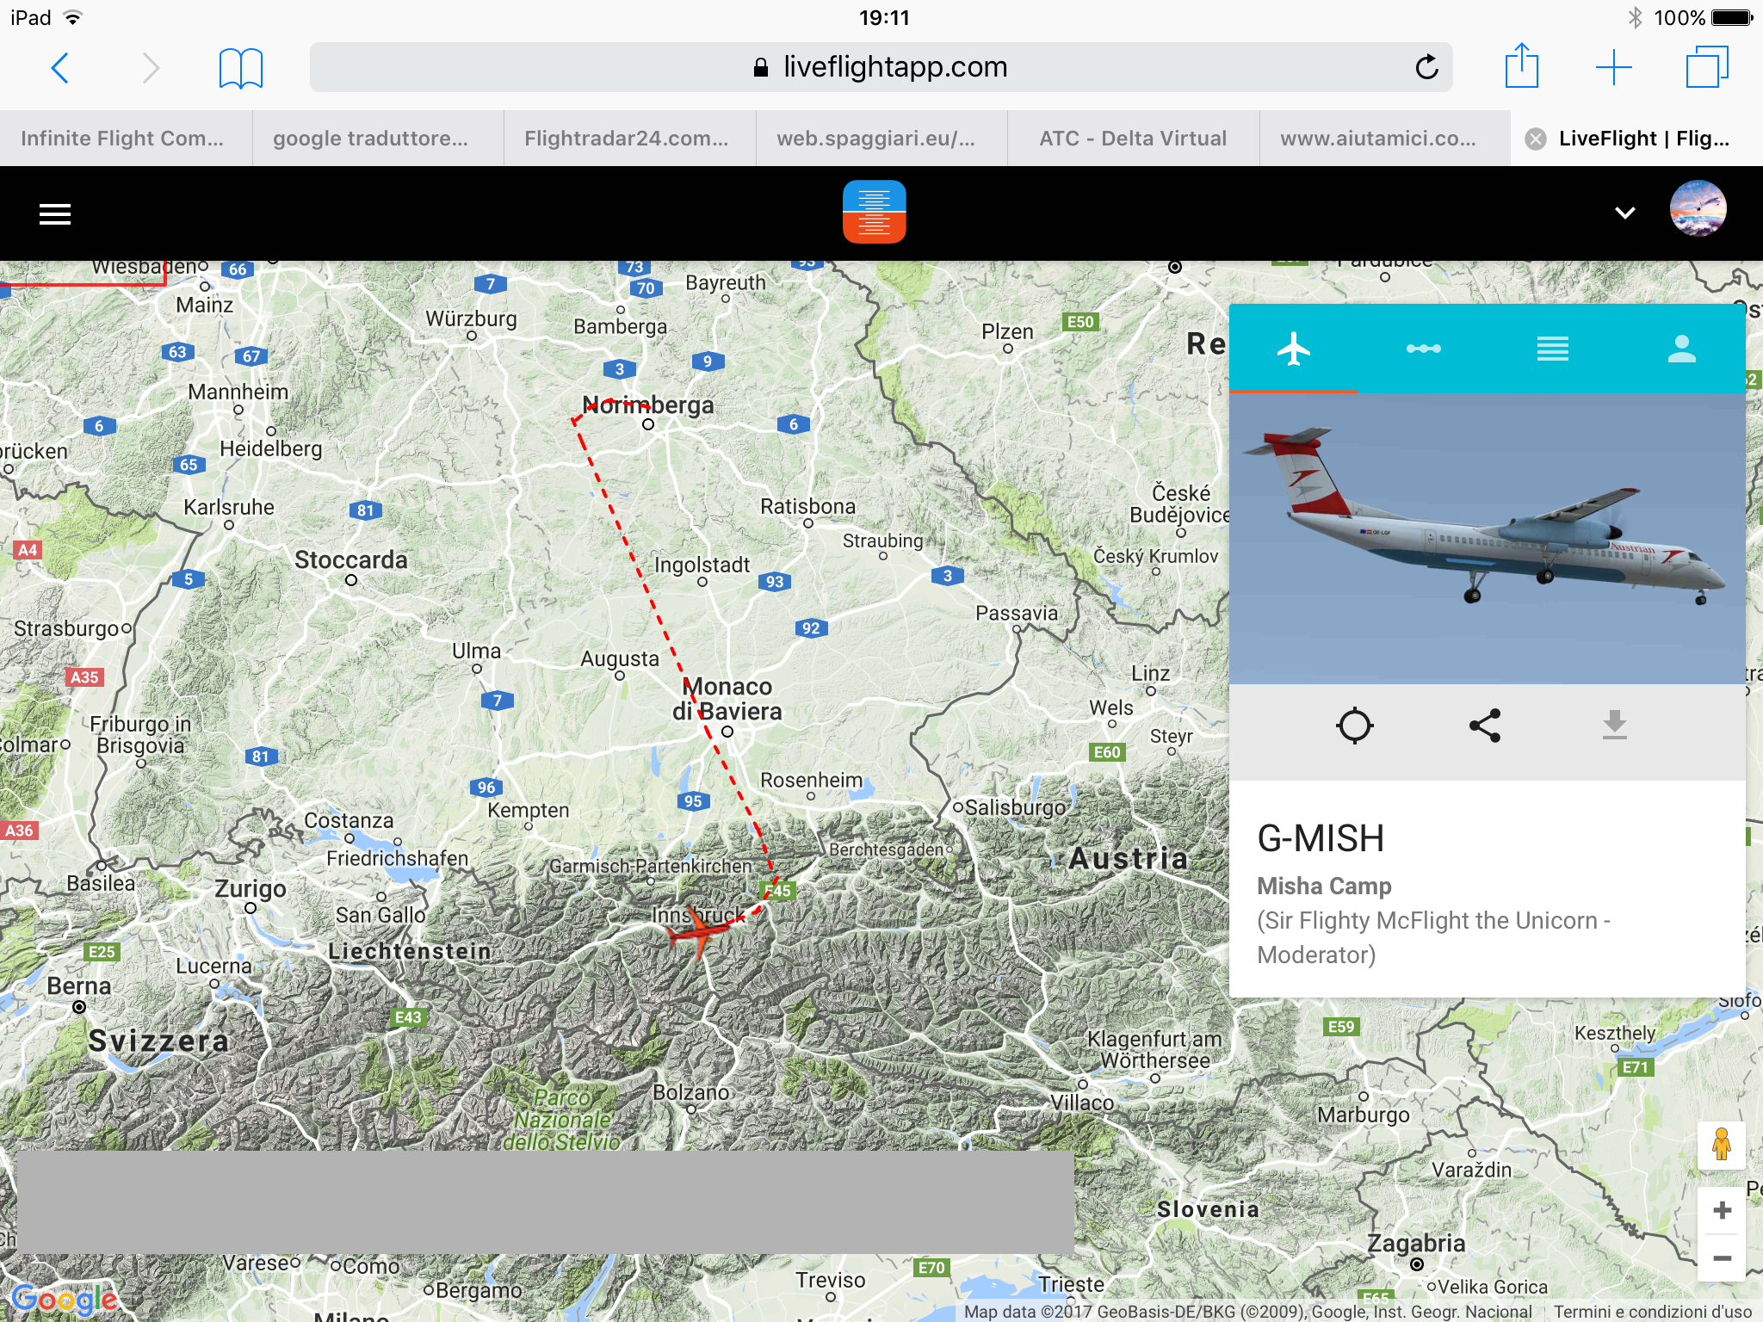Close the LiveFlight browser tab
Screen dimensions: 1763x1322
(1535, 139)
